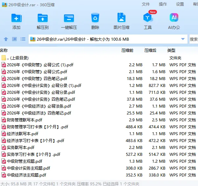Click the 18.3 MB size value
This screenshot has width=198, height=186.
pyautogui.click(x=135, y=79)
